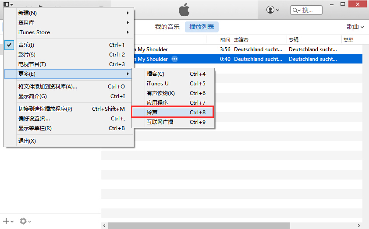The height and width of the screenshot is (229, 369).
Task: Select the highlighted song row with time 0:40
Action: (248, 59)
